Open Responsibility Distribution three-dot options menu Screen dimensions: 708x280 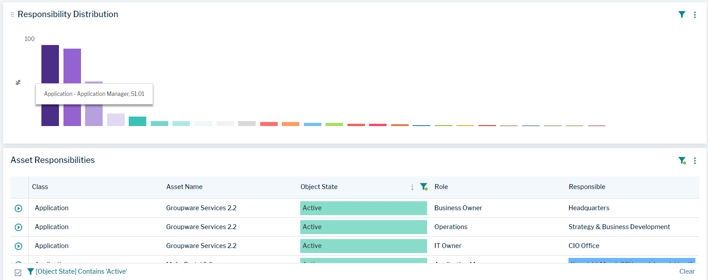click(x=694, y=15)
